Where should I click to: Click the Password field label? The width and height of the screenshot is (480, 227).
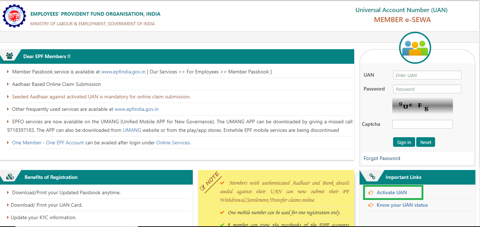(374, 89)
